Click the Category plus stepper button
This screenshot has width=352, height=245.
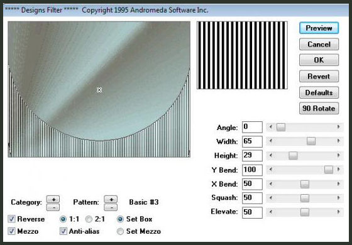point(53,199)
